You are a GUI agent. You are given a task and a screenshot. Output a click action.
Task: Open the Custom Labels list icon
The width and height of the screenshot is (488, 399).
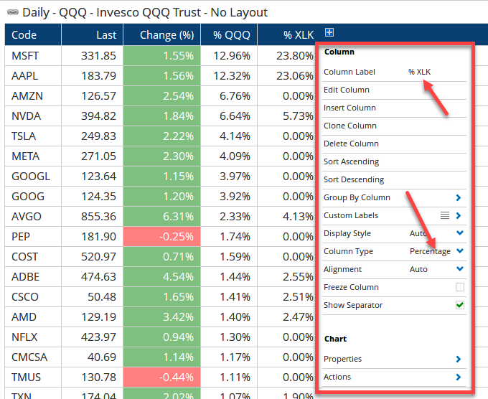(445, 215)
